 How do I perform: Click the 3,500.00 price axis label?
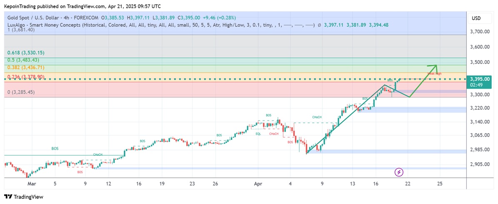pos(480,62)
